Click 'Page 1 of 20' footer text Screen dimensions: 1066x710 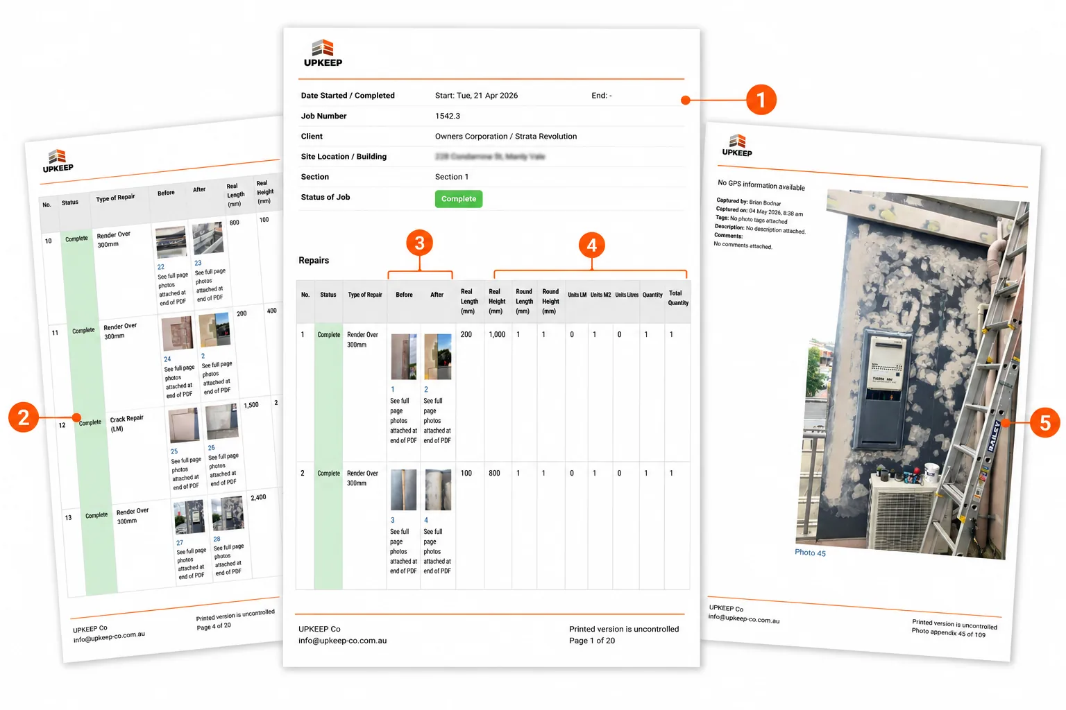[x=592, y=641]
